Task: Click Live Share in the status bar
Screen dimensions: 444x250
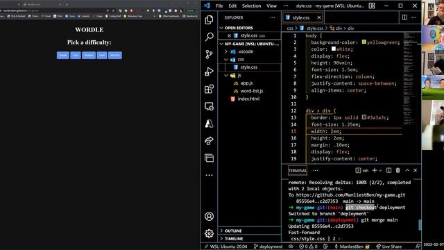Action: [x=388, y=247]
